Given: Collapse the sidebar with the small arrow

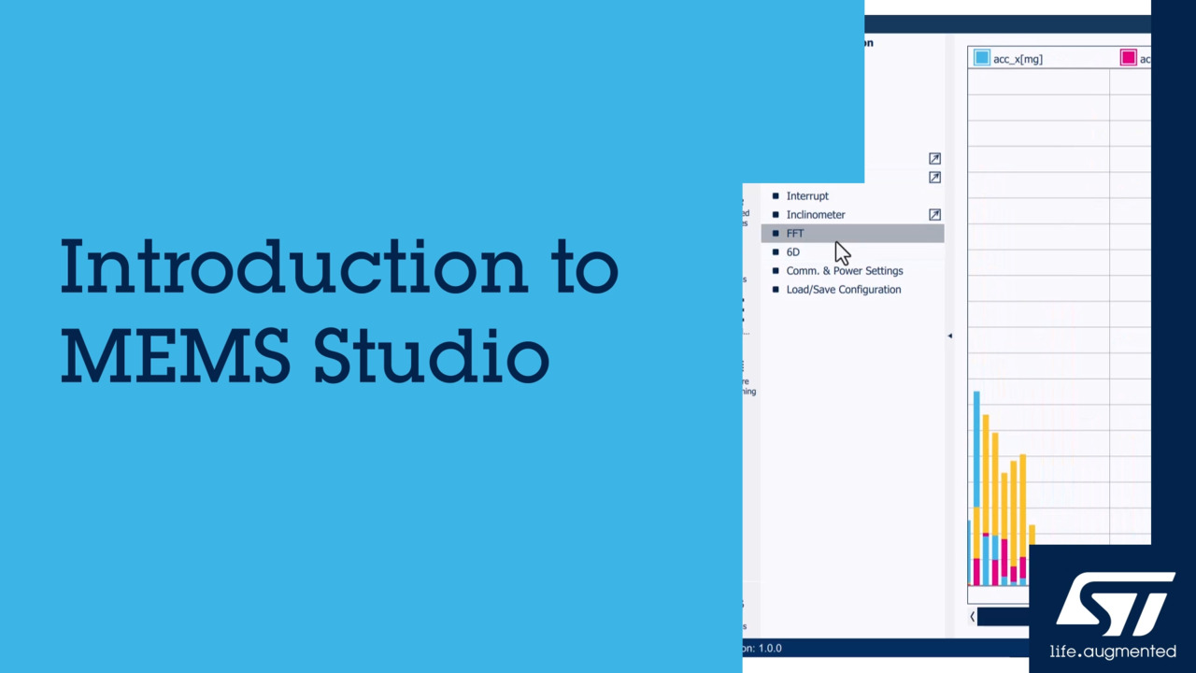Looking at the screenshot, I should coord(949,336).
